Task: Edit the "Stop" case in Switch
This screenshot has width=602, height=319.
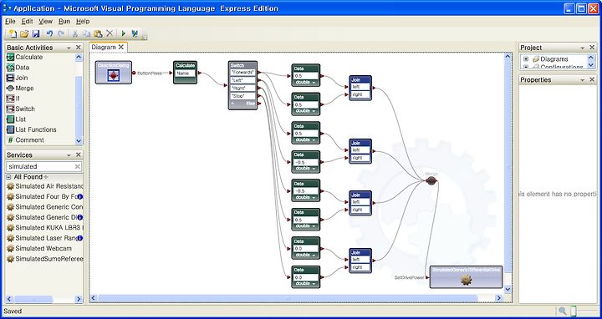Action: point(242,96)
